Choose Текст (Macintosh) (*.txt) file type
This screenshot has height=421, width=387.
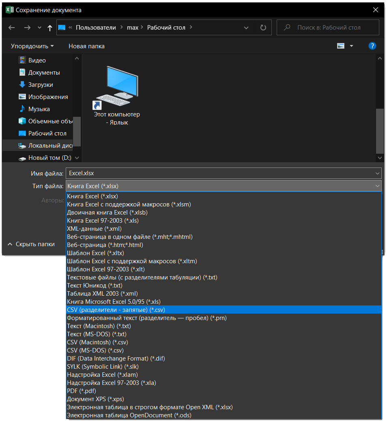[224, 326]
